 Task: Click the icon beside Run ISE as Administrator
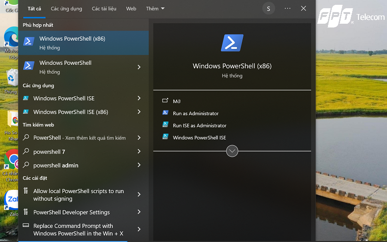pyautogui.click(x=165, y=124)
